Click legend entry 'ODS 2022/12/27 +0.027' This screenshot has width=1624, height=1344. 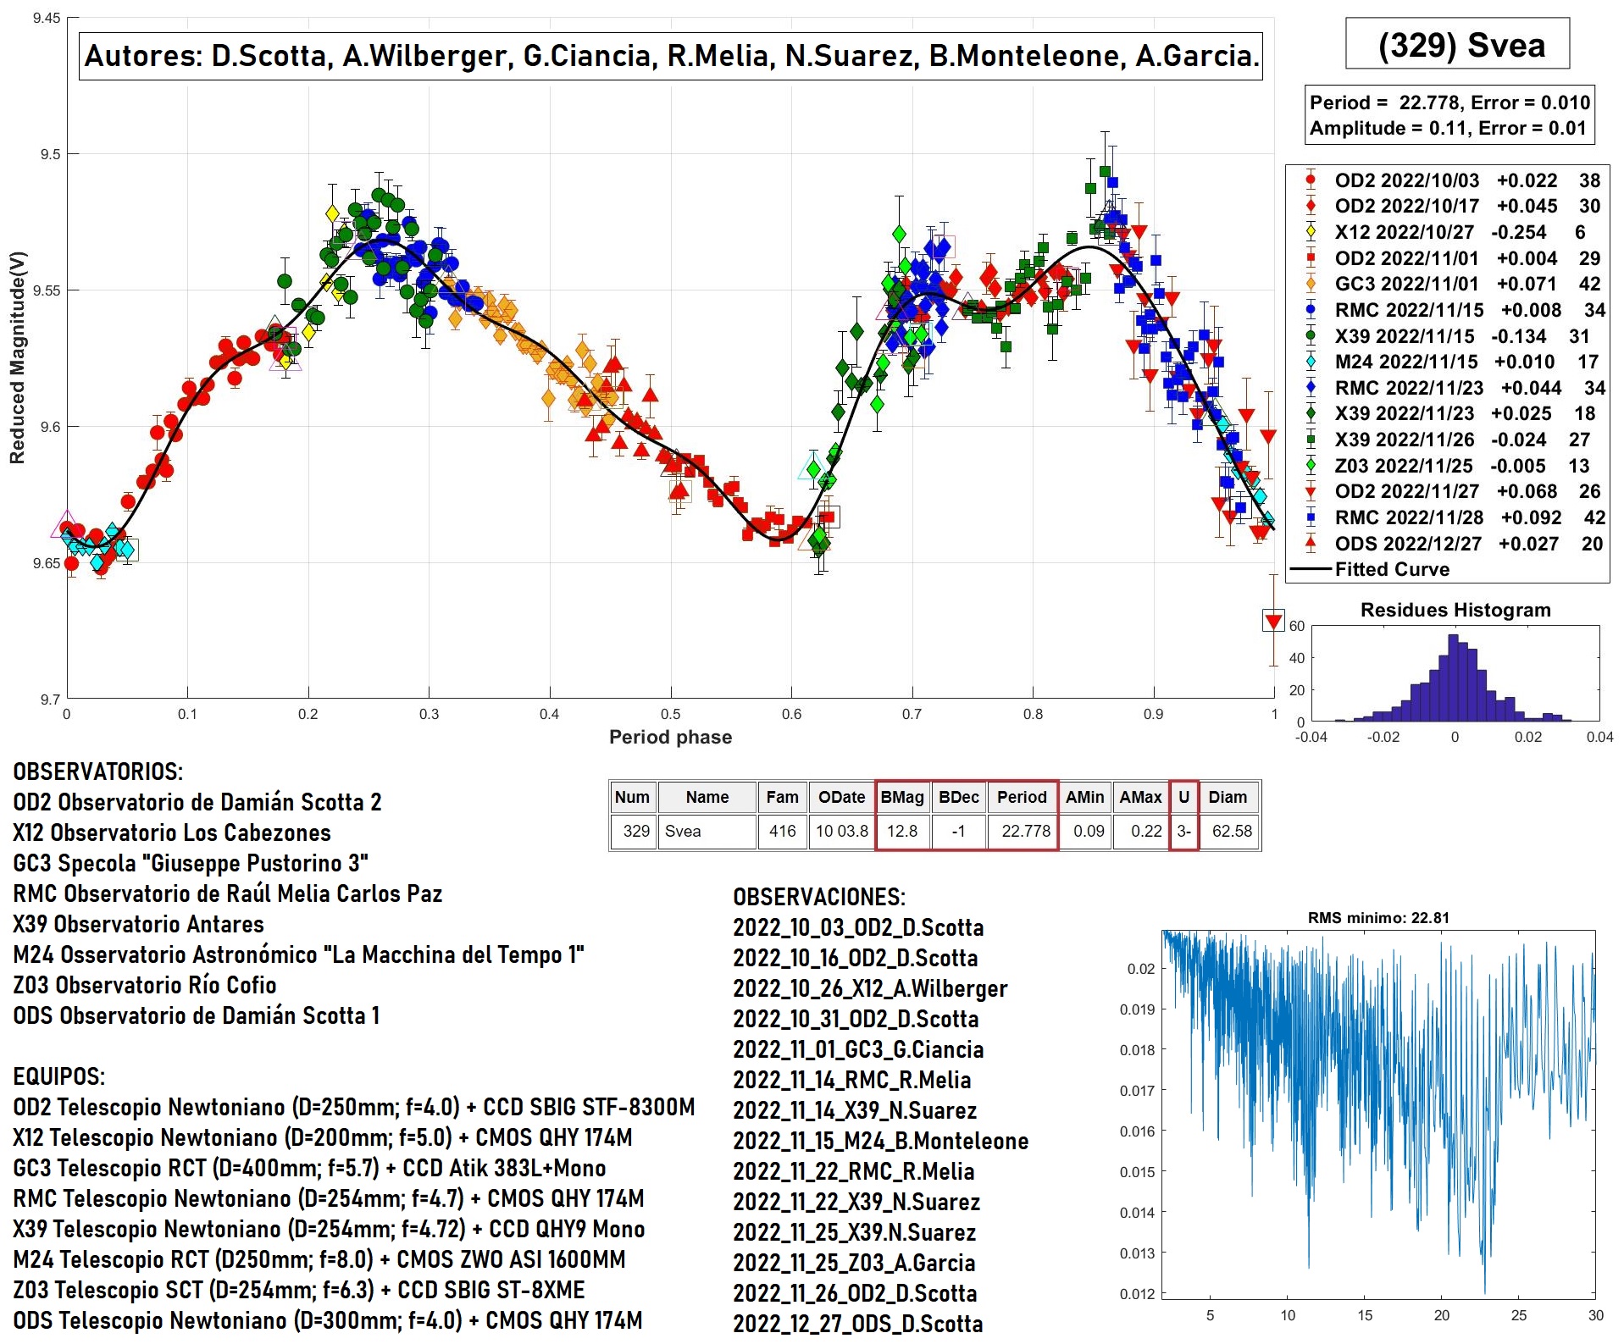coord(1453,544)
